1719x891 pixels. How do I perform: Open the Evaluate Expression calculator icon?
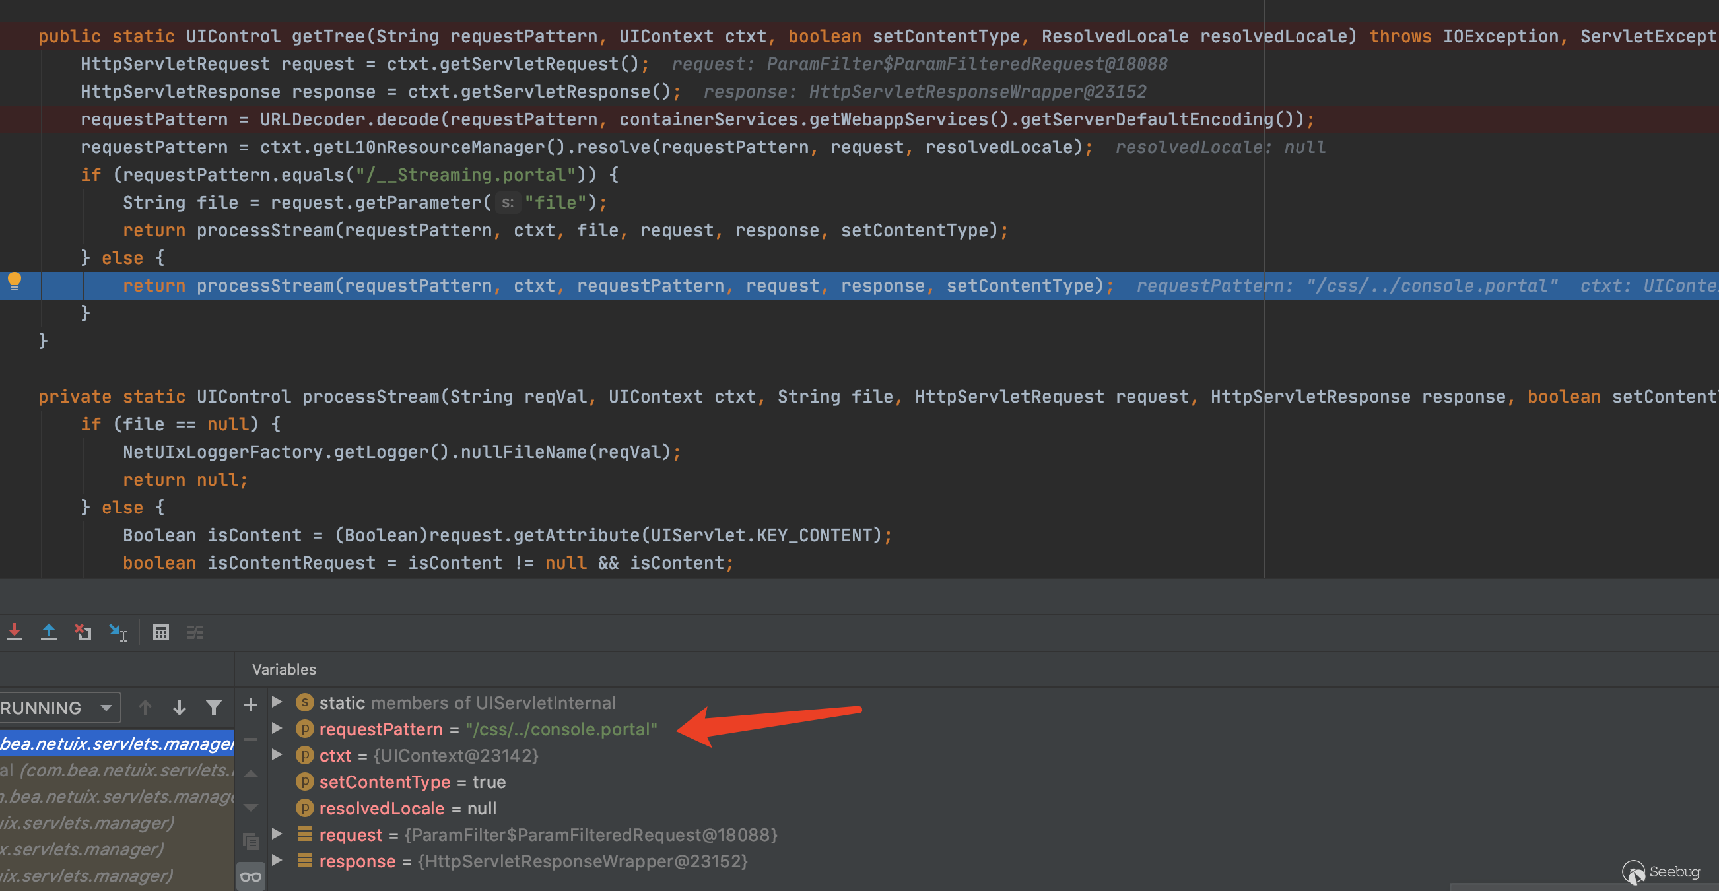point(161,632)
